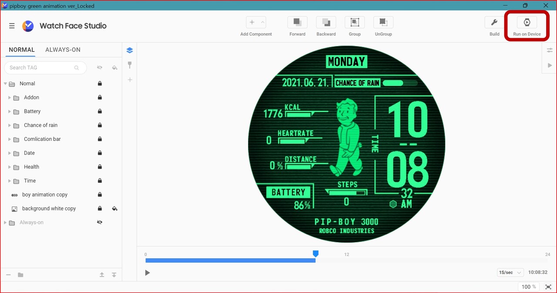Open the hamburger menu
The height and width of the screenshot is (293, 557).
(12, 26)
